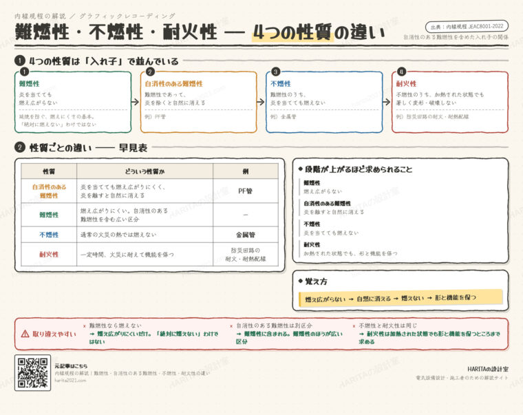The height and width of the screenshot is (415, 523).
Task: Click 炎を除くと自然に消える in card 2
Action: 175,103
